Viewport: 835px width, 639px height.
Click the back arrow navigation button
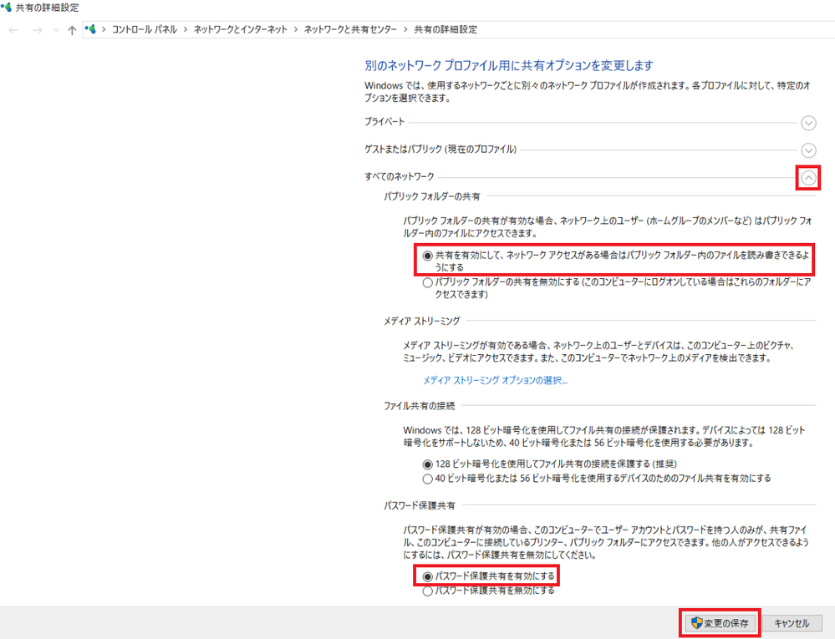[x=14, y=30]
